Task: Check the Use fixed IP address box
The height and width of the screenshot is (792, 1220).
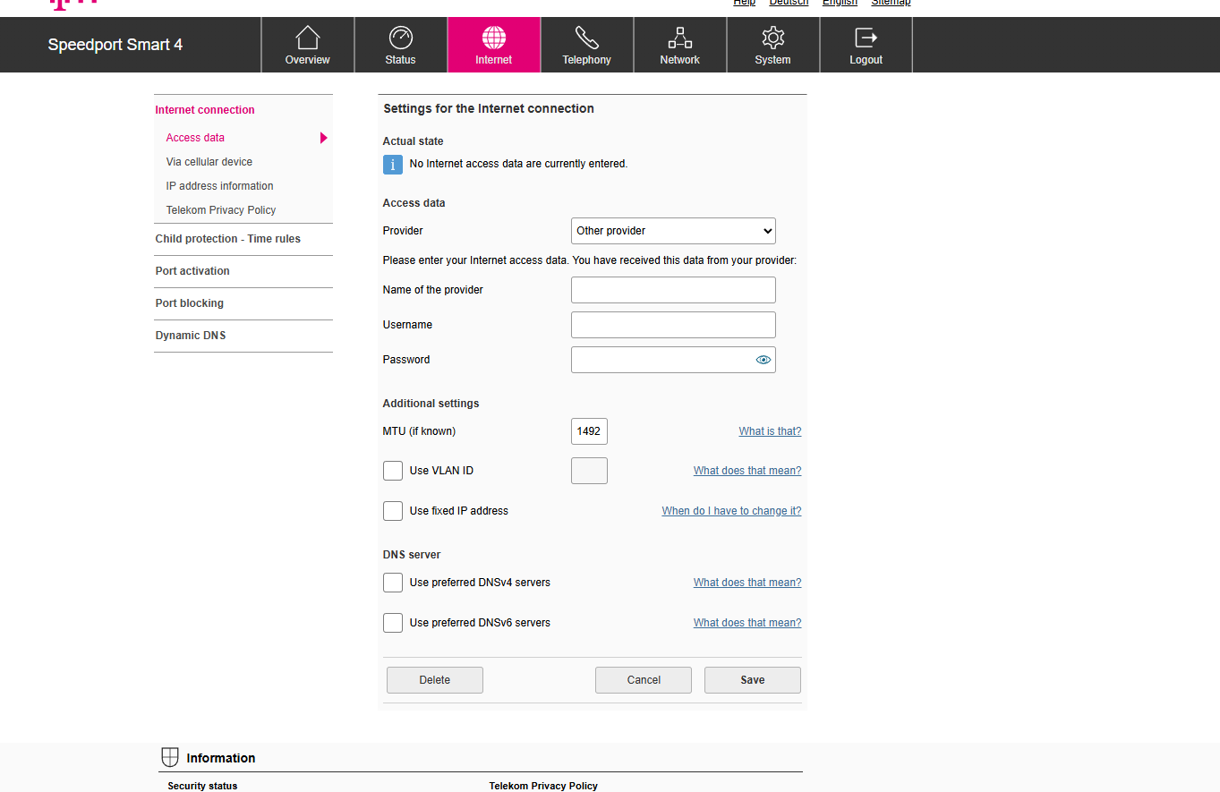Action: point(393,511)
